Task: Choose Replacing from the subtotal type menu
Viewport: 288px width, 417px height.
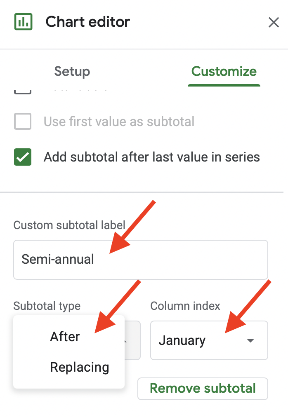Action: (x=80, y=367)
